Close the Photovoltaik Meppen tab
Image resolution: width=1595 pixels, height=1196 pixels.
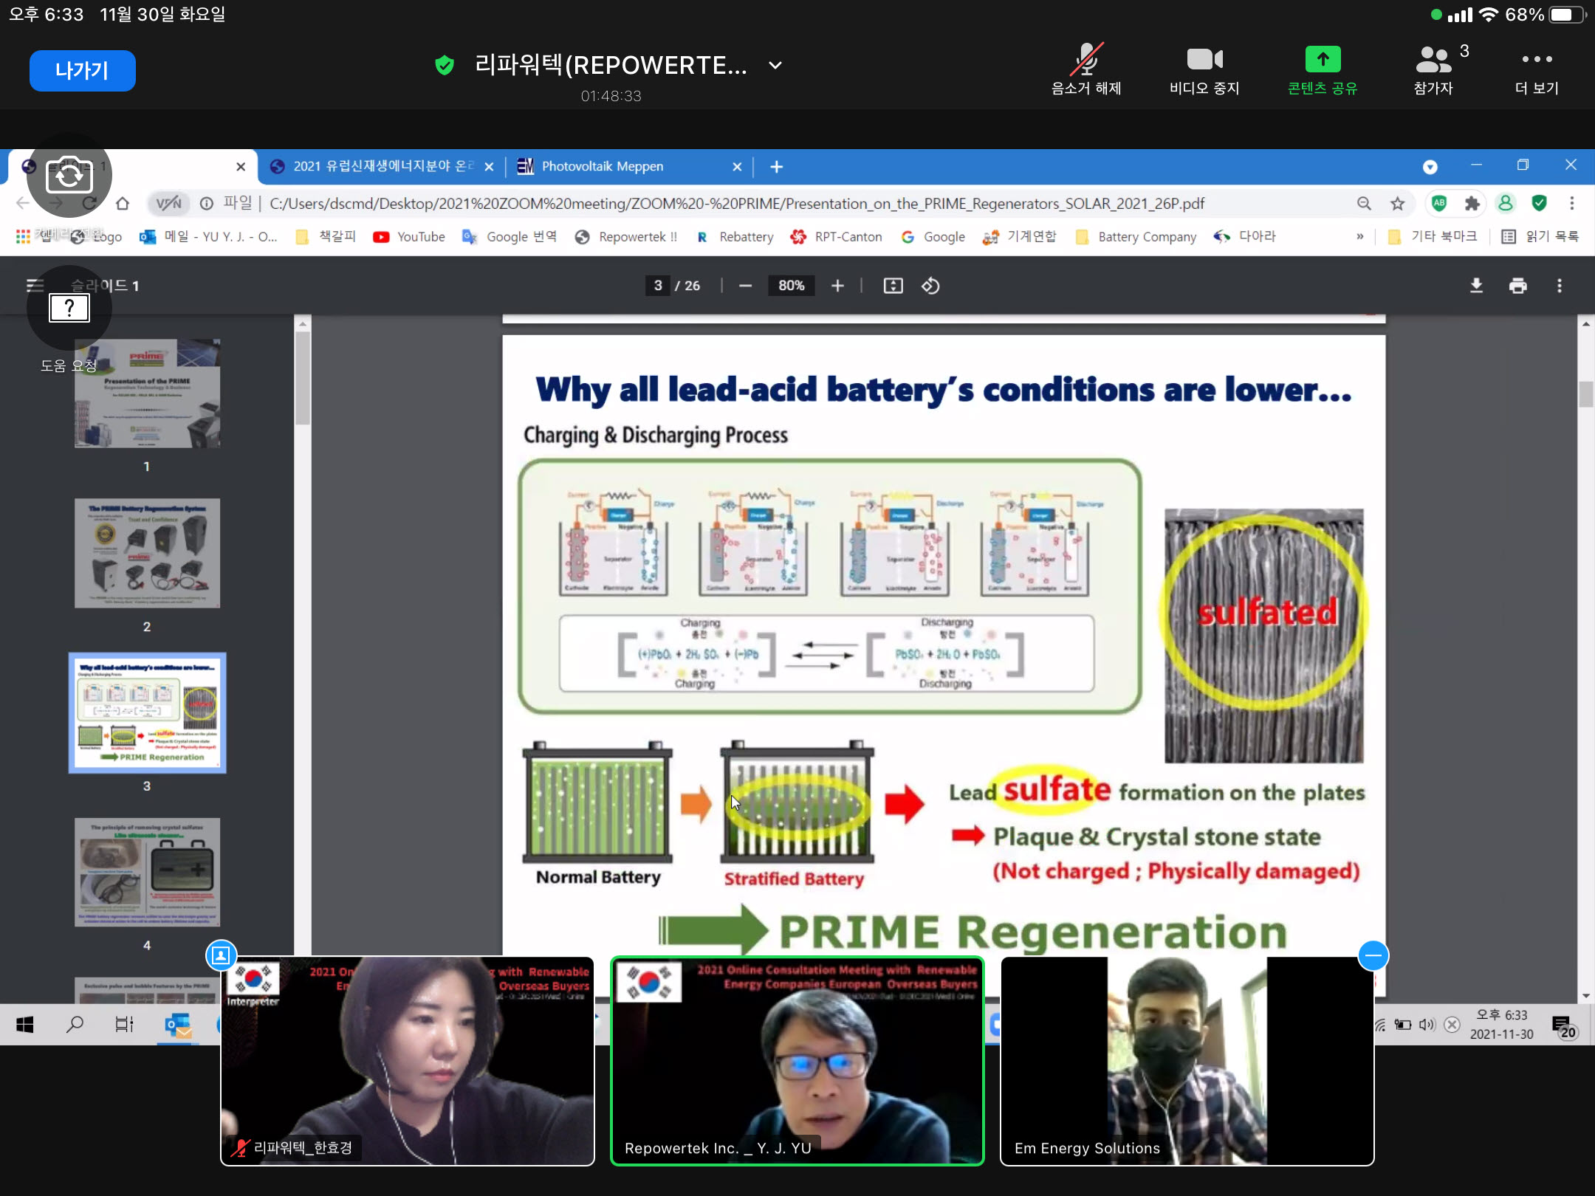click(x=737, y=167)
